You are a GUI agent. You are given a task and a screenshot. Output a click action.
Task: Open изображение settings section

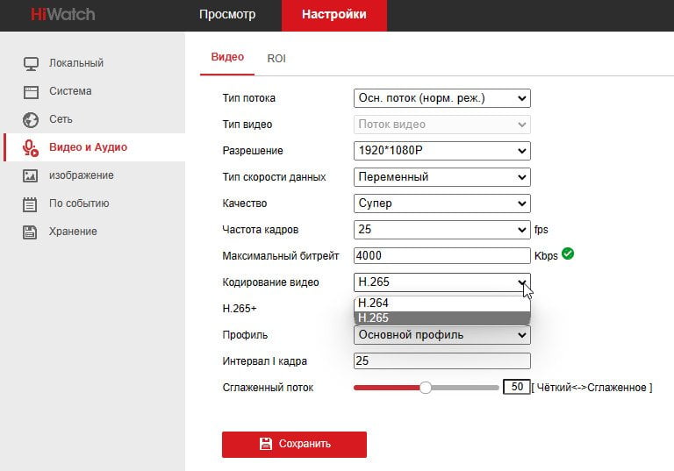tap(82, 175)
